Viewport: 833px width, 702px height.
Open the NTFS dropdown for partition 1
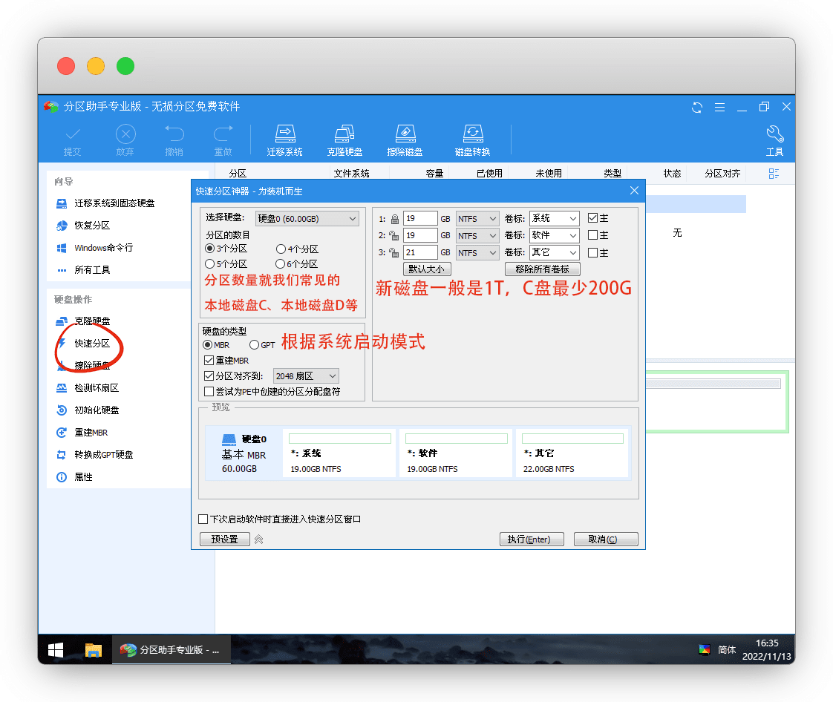tap(477, 219)
